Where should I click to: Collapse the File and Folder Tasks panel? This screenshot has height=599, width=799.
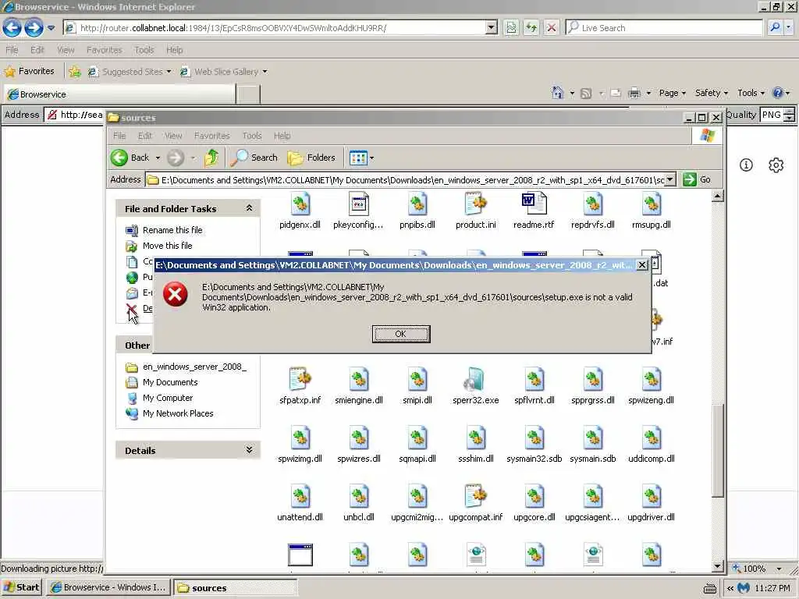point(249,207)
